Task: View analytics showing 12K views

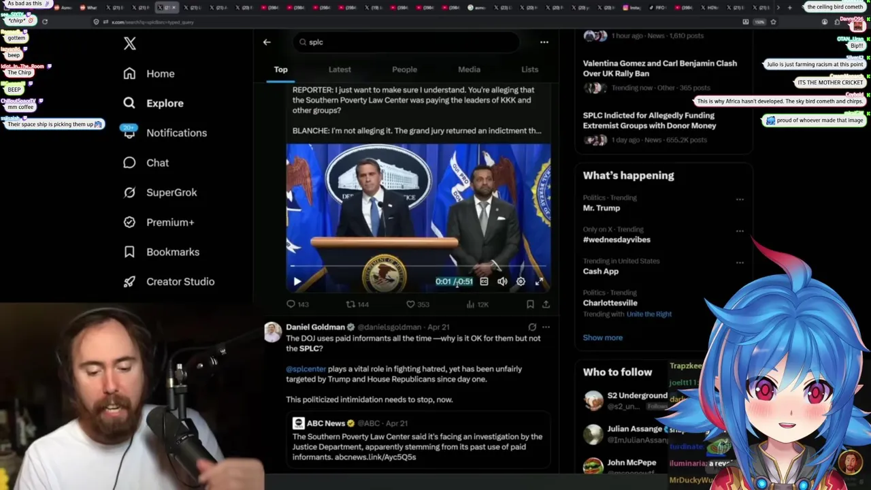Action: [477, 305]
